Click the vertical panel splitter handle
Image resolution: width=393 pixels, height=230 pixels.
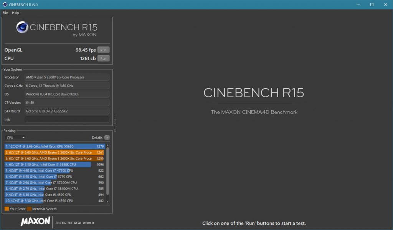pos(115,122)
